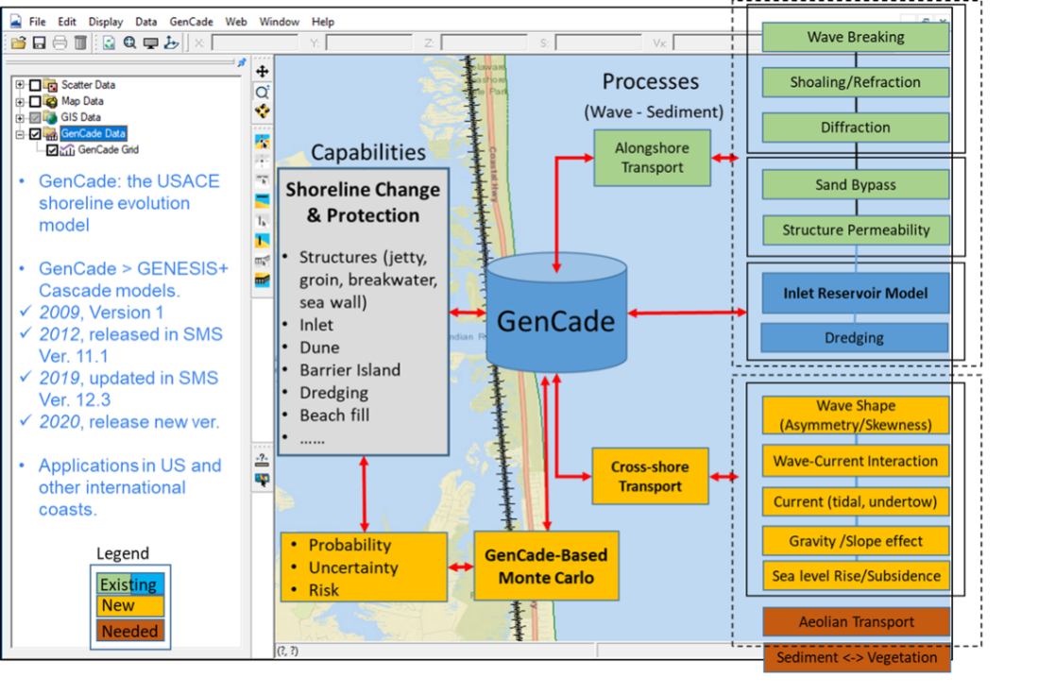Expand the Map Data tree node

click(x=20, y=101)
